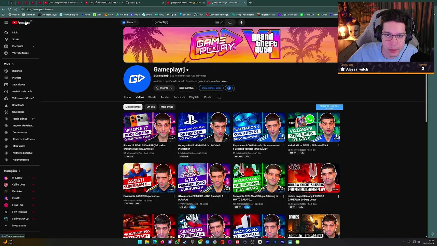
Task: Switch to channel Início tab
Action: (x=127, y=97)
